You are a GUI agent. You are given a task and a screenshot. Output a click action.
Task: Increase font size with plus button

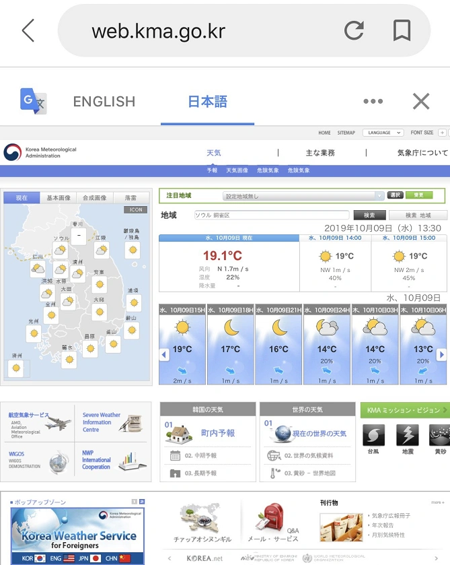coord(442,133)
